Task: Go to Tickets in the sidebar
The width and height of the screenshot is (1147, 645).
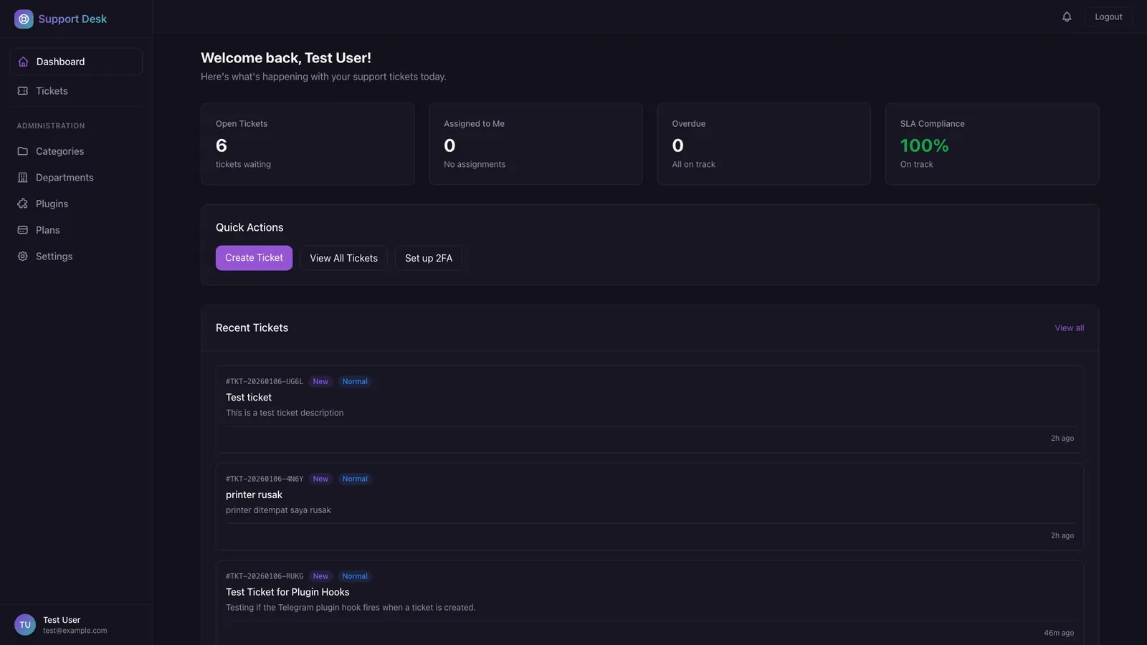Action: pos(76,91)
